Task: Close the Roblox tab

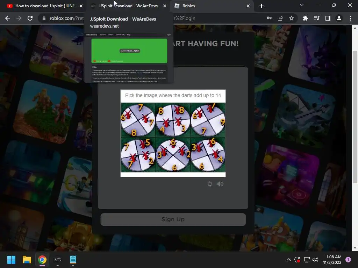Action: tap(248, 6)
